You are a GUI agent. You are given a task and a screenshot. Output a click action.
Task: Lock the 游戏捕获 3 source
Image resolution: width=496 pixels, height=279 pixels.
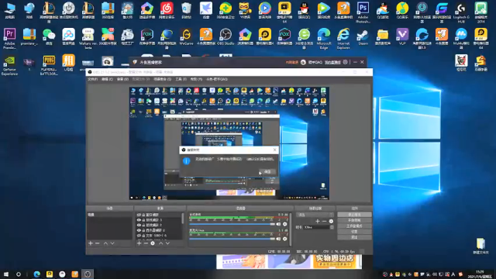(143, 220)
